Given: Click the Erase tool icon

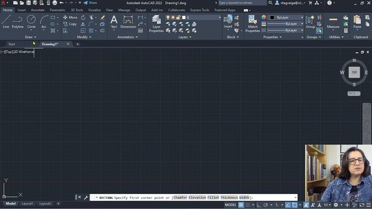Looking at the screenshot, I should point(102,17).
